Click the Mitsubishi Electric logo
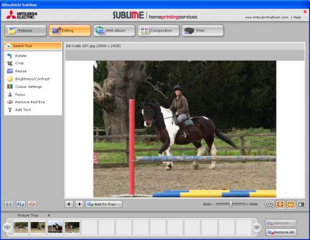This screenshot has width=310, height=240. 22,15
